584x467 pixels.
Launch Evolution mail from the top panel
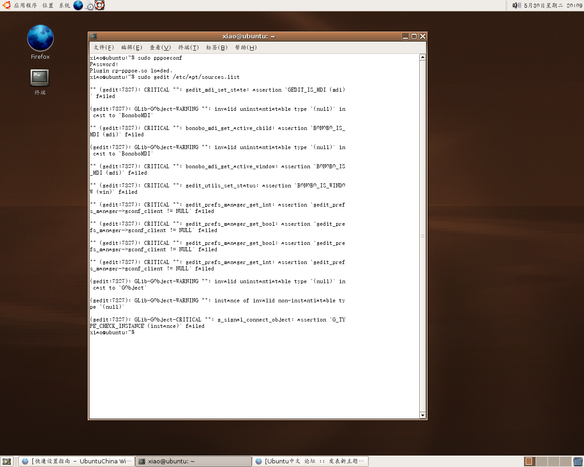point(89,6)
